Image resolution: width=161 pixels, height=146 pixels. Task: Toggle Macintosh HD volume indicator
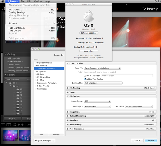point(6,79)
